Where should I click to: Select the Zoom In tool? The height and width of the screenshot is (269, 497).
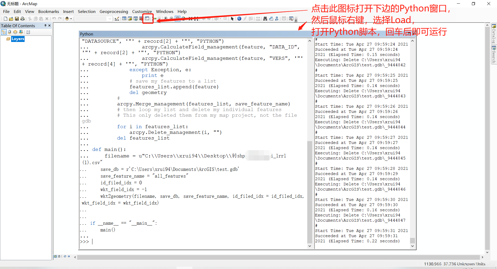pyautogui.click(x=166, y=18)
